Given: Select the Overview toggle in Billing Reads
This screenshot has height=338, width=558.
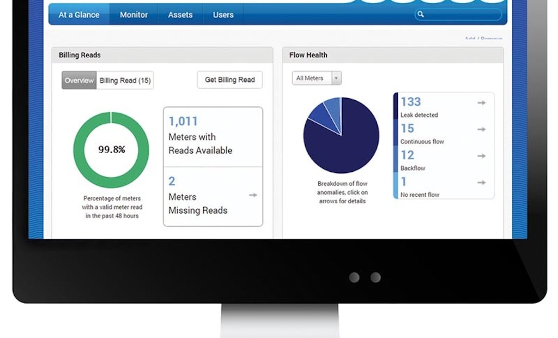Looking at the screenshot, I should pyautogui.click(x=79, y=80).
